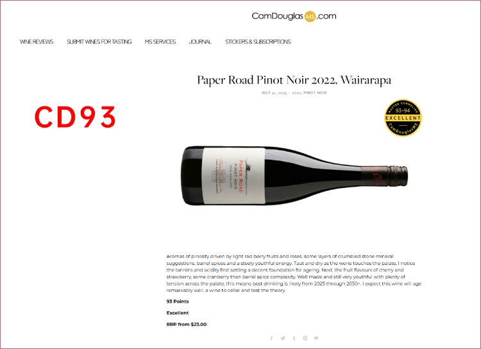The height and width of the screenshot is (349, 481).
Task: Click the 2022 vintage tag link
Action: click(297, 92)
